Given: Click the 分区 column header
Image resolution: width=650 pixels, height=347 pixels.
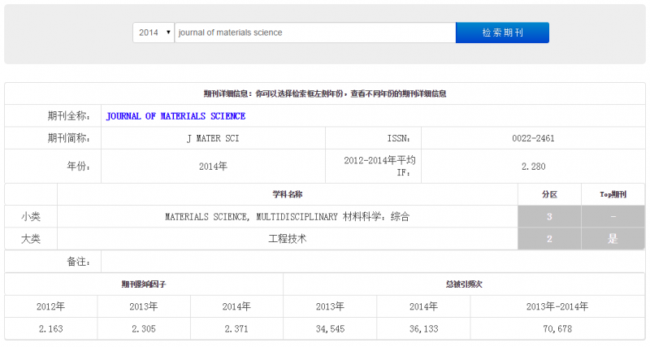Looking at the screenshot, I should click(x=549, y=194).
